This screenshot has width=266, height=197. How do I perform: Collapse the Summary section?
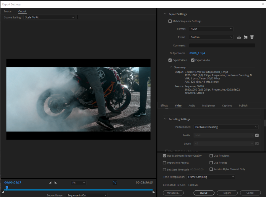pos(171,67)
